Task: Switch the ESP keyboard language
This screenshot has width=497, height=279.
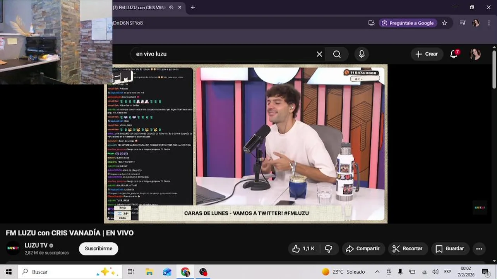Action: click(447, 272)
